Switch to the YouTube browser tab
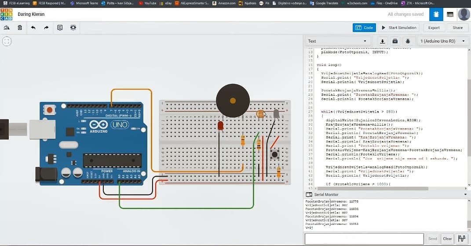 [x=147, y=3]
